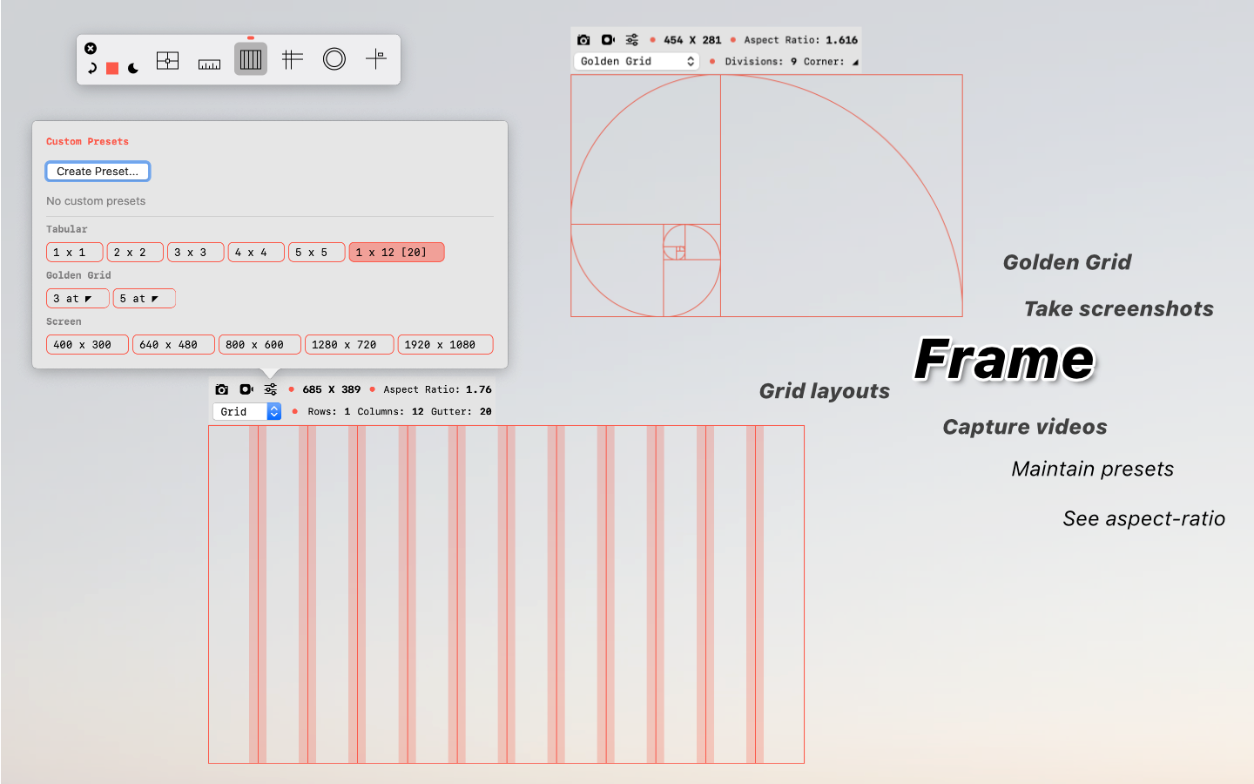Screen dimensions: 1254x784
Task: Click the Columns value 12
Action: (418, 411)
